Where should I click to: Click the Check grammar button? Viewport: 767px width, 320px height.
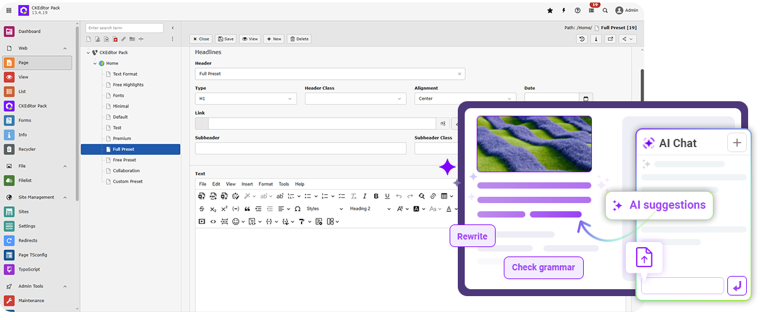543,268
